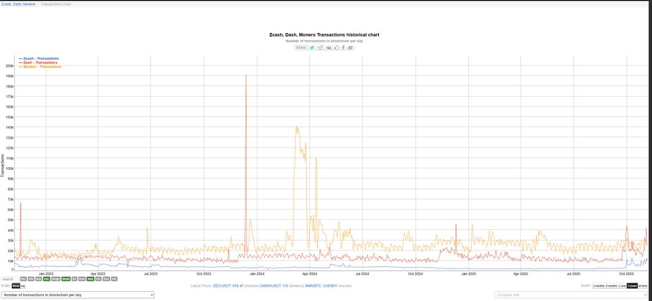
Task: Toggle the eth coin tag
Action: [31, 279]
